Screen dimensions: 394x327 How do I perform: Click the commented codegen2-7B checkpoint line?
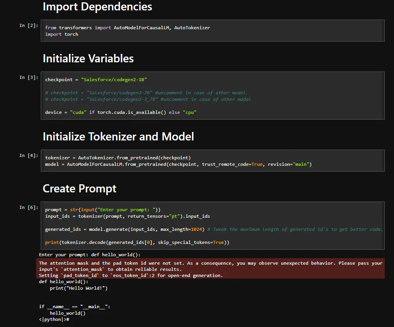coord(145,93)
